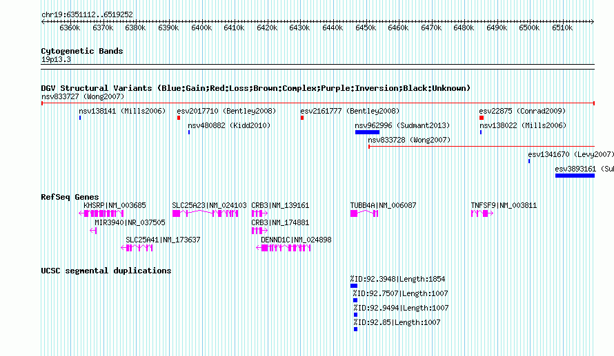Click the esv3893161 variant label

tap(584, 169)
